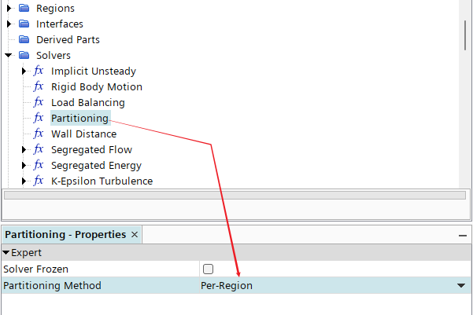Select the Segregated Energy tree item
Screen dimensions: 473x315
[x=96, y=165]
